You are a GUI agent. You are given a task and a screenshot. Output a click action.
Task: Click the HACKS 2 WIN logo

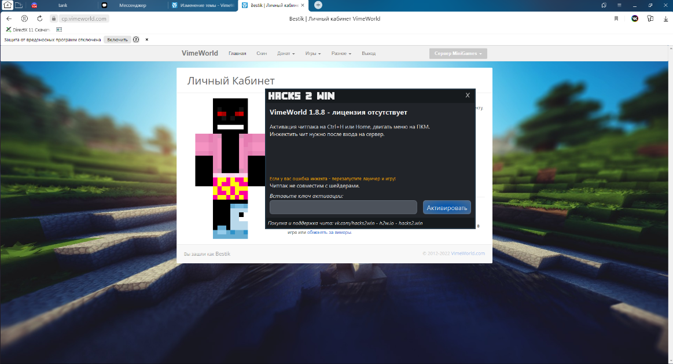click(301, 95)
